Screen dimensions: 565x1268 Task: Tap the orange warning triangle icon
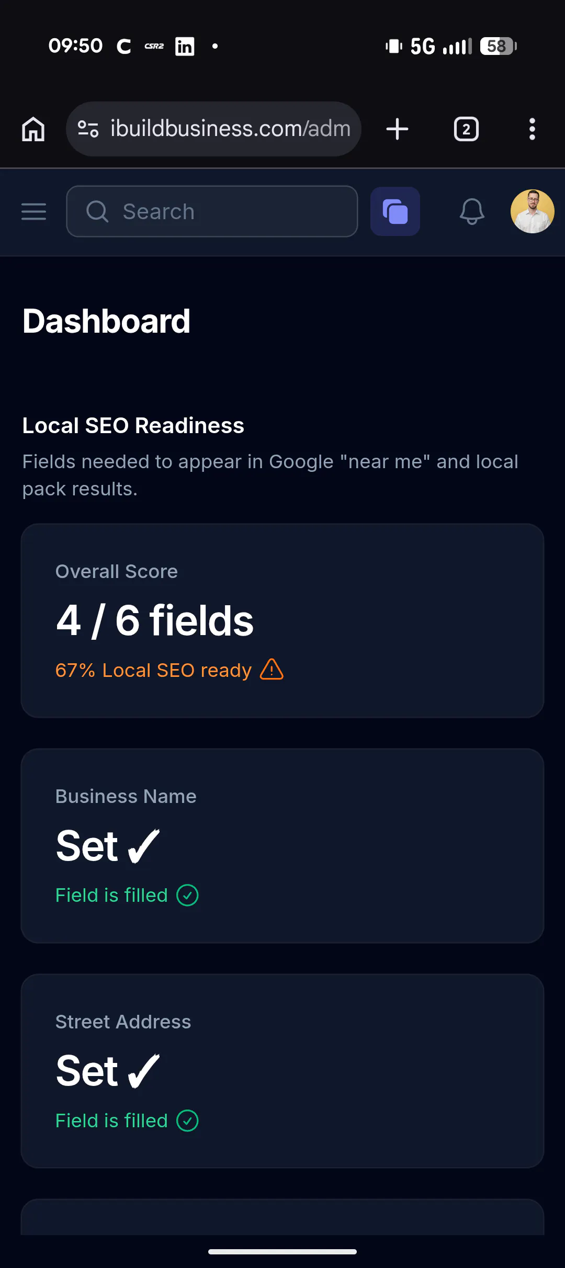[x=272, y=670]
